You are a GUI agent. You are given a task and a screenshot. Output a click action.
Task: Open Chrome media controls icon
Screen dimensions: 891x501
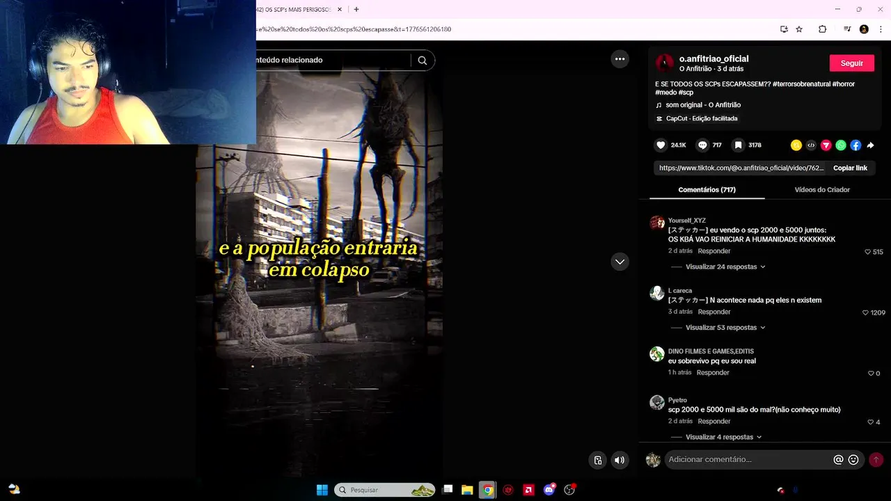(x=847, y=29)
